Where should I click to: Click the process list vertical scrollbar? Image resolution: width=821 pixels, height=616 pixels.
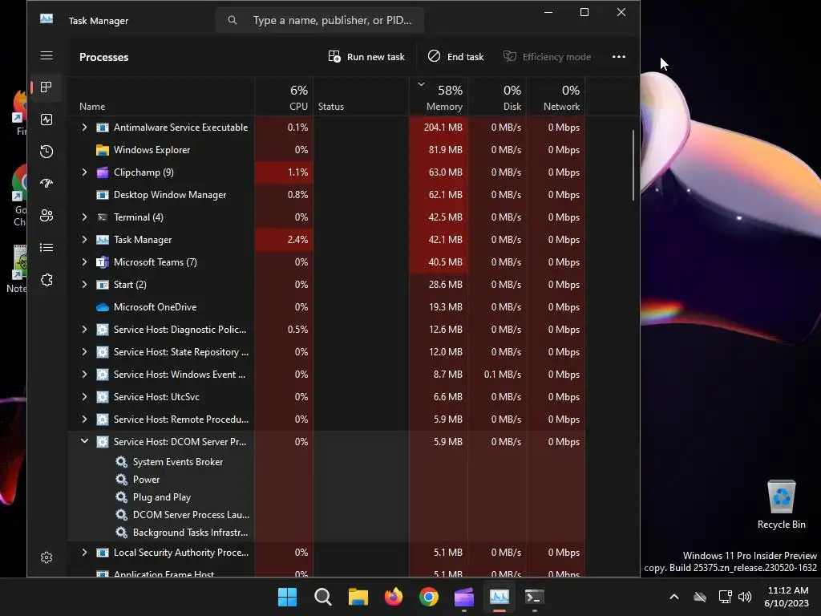[633, 165]
